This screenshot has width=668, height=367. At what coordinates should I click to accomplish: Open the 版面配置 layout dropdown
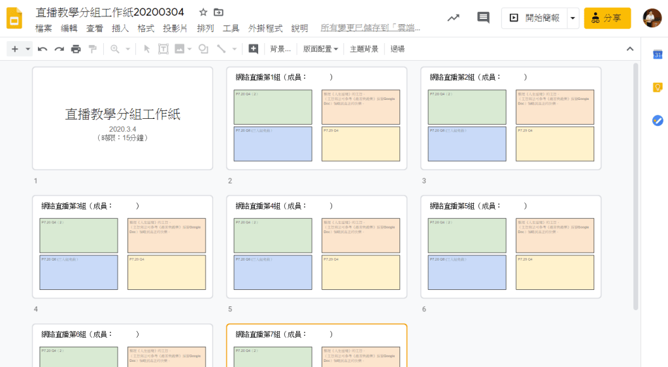(321, 49)
